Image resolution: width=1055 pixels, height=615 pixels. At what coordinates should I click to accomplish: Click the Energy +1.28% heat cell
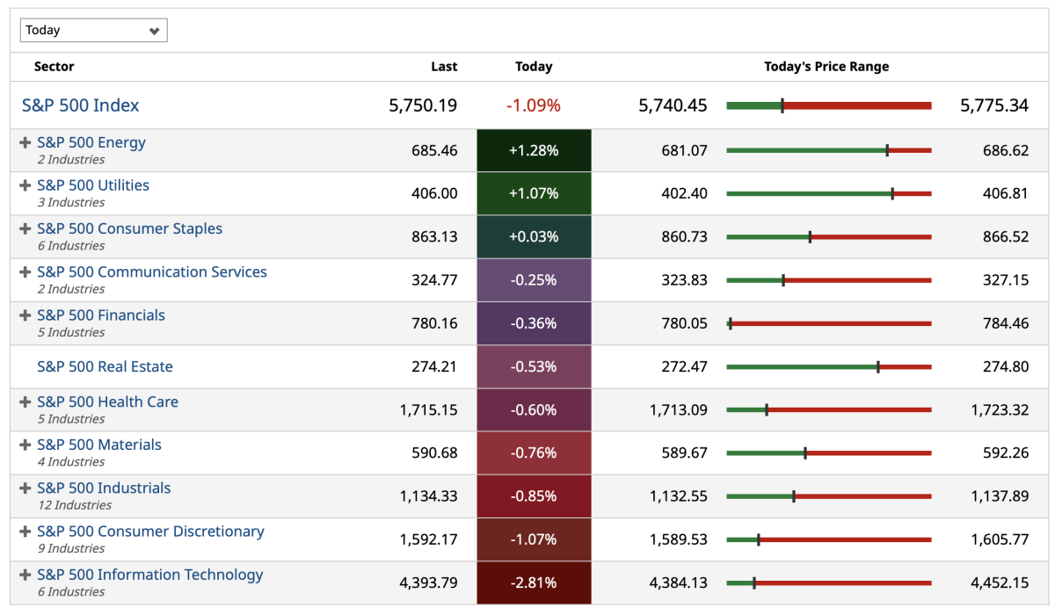(534, 150)
